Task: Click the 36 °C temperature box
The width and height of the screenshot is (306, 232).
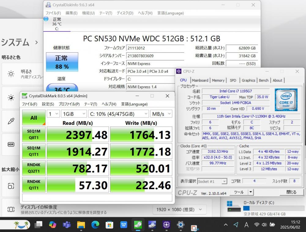Action: [62, 88]
